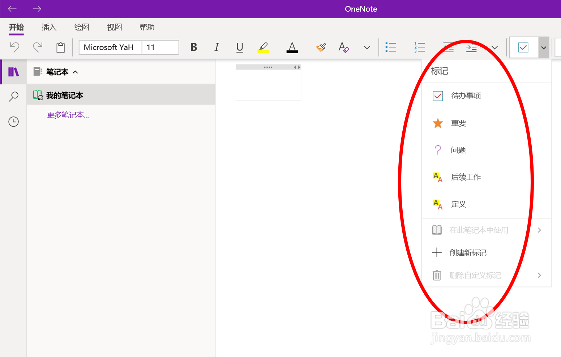Click the Redo arrow icon

(38, 47)
